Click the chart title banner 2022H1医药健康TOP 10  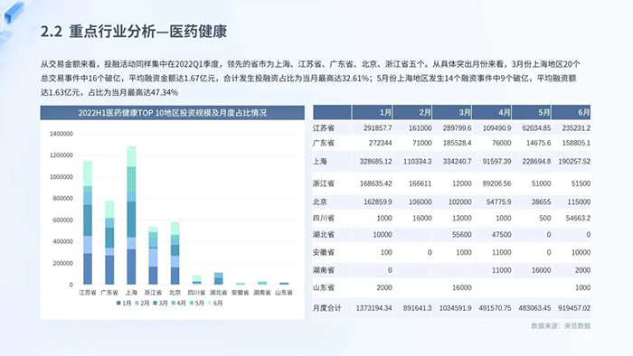pos(173,113)
